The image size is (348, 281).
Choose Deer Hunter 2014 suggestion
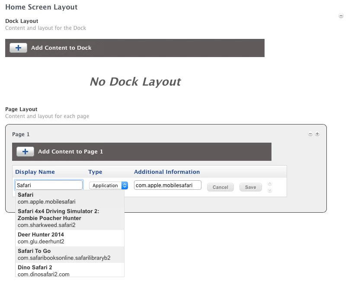click(70, 238)
